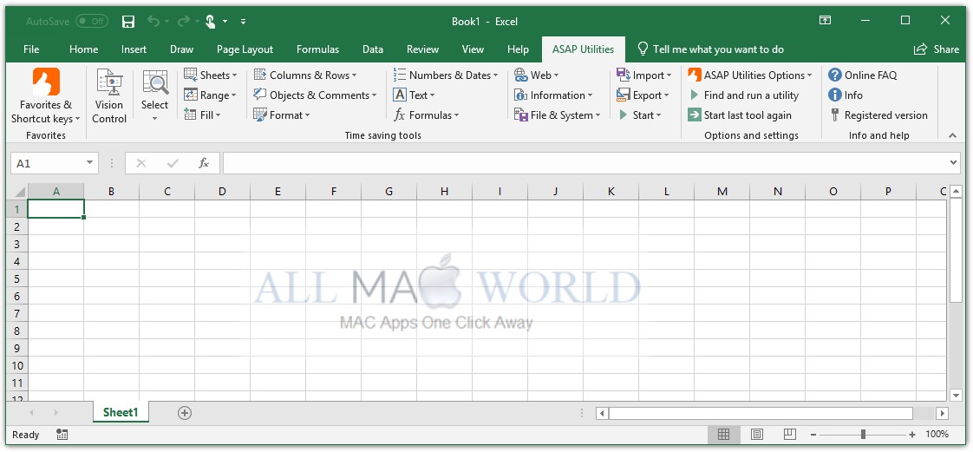Open Favorites & Shortcut keys thumbs-up icon

(x=46, y=82)
